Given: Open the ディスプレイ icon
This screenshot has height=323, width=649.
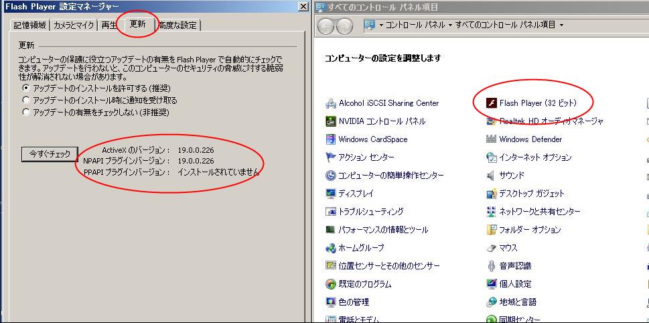Looking at the screenshot, I should [330, 194].
